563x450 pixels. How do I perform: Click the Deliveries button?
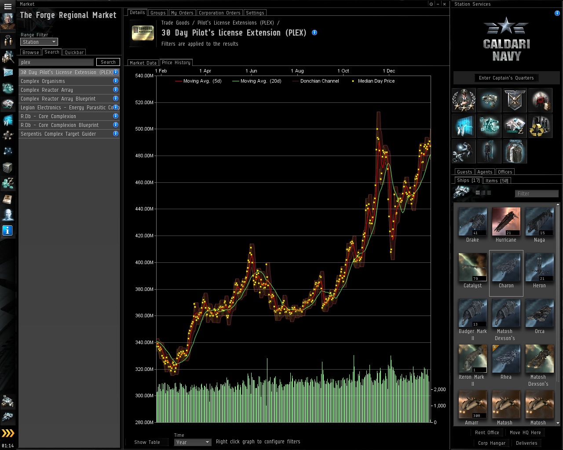526,443
